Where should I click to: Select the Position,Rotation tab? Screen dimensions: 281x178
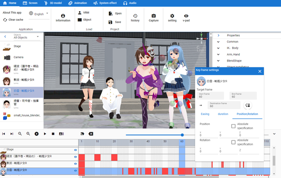click(247, 114)
